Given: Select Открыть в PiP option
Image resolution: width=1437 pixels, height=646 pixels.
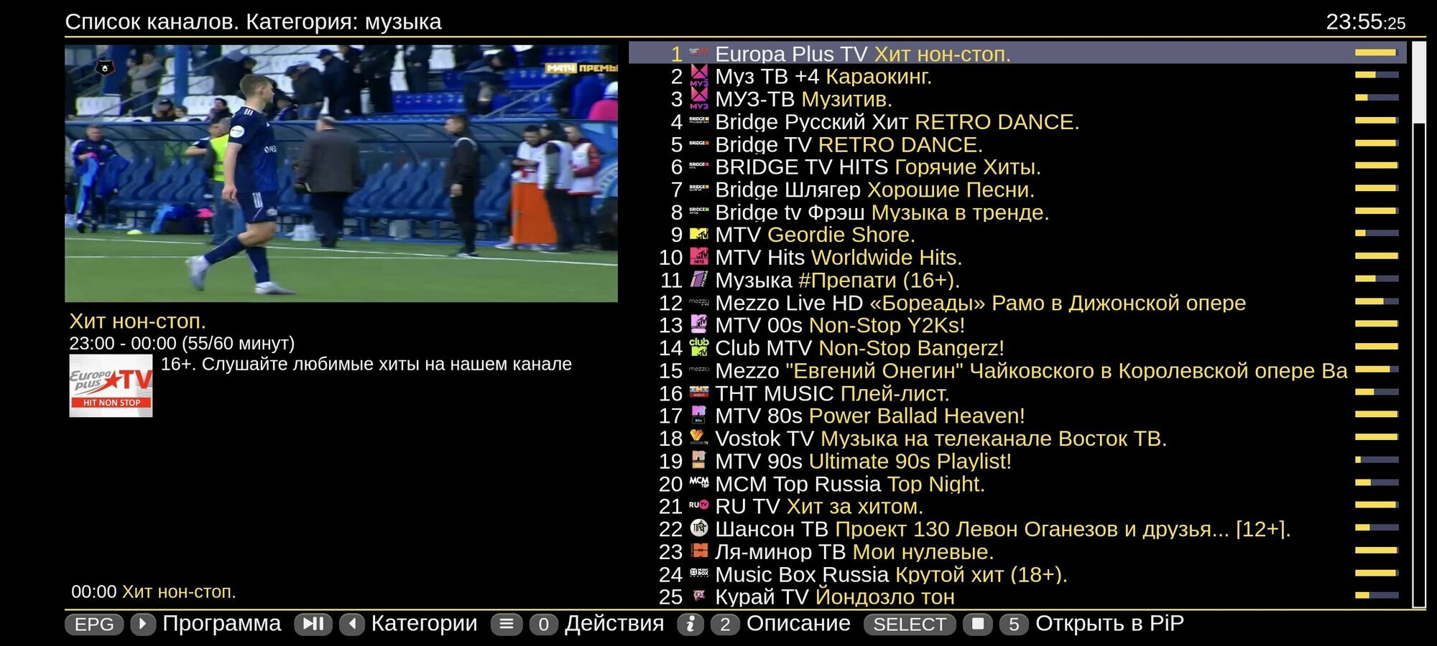Looking at the screenshot, I should (x=1109, y=623).
